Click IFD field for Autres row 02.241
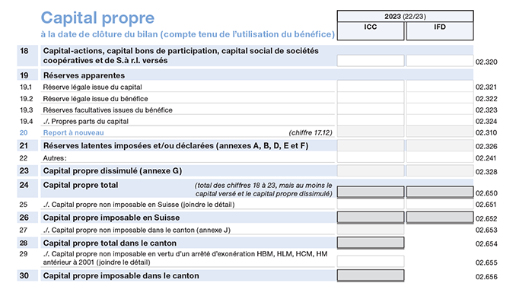 coord(440,157)
